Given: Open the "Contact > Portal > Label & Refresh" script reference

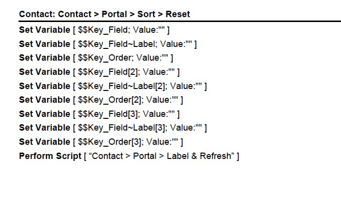Looking at the screenshot, I should [162, 157].
